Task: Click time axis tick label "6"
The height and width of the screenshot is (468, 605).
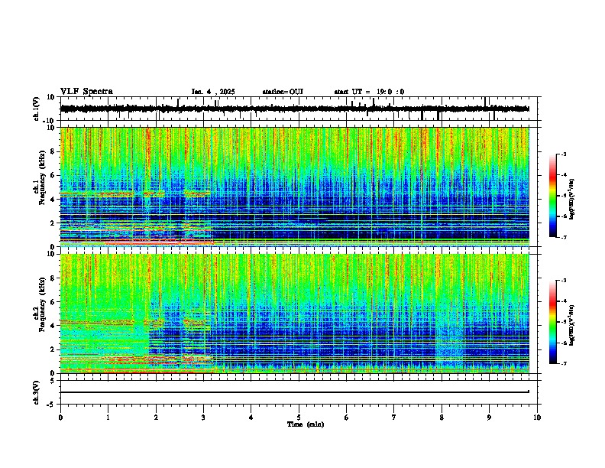Action: click(x=347, y=418)
